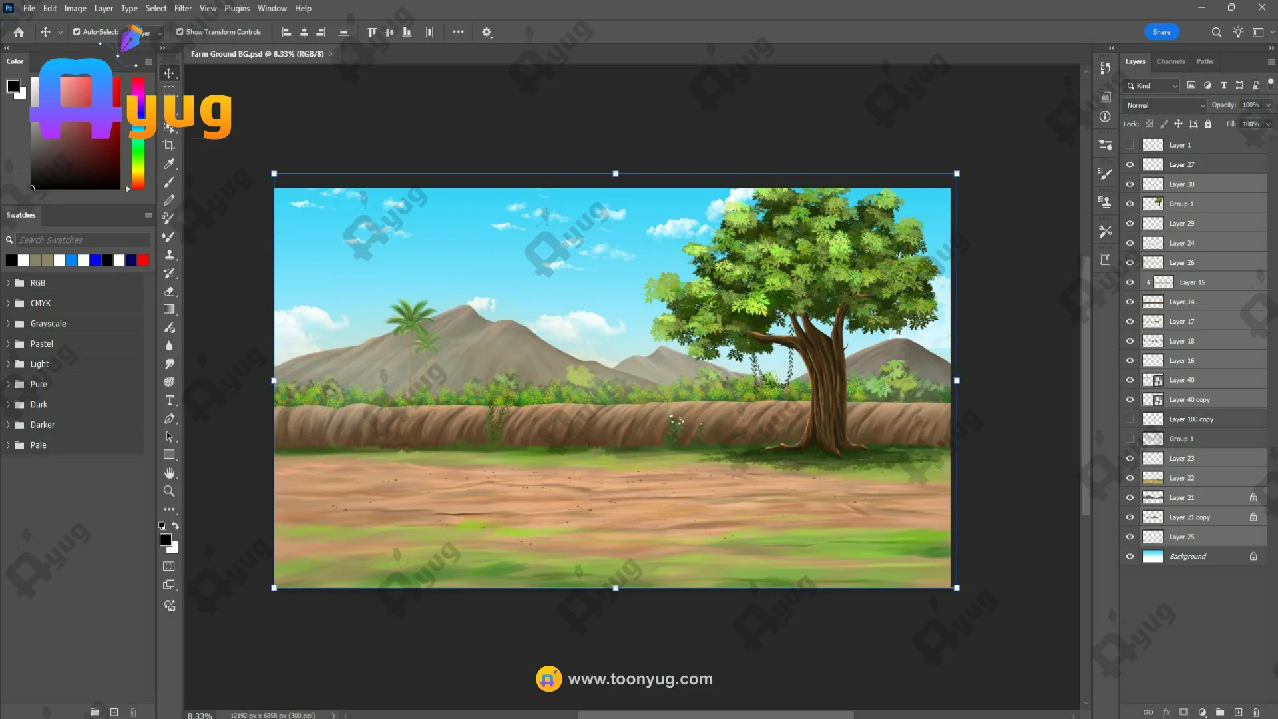Click the Search Swatches field
This screenshot has width=1278, height=719.
[83, 240]
